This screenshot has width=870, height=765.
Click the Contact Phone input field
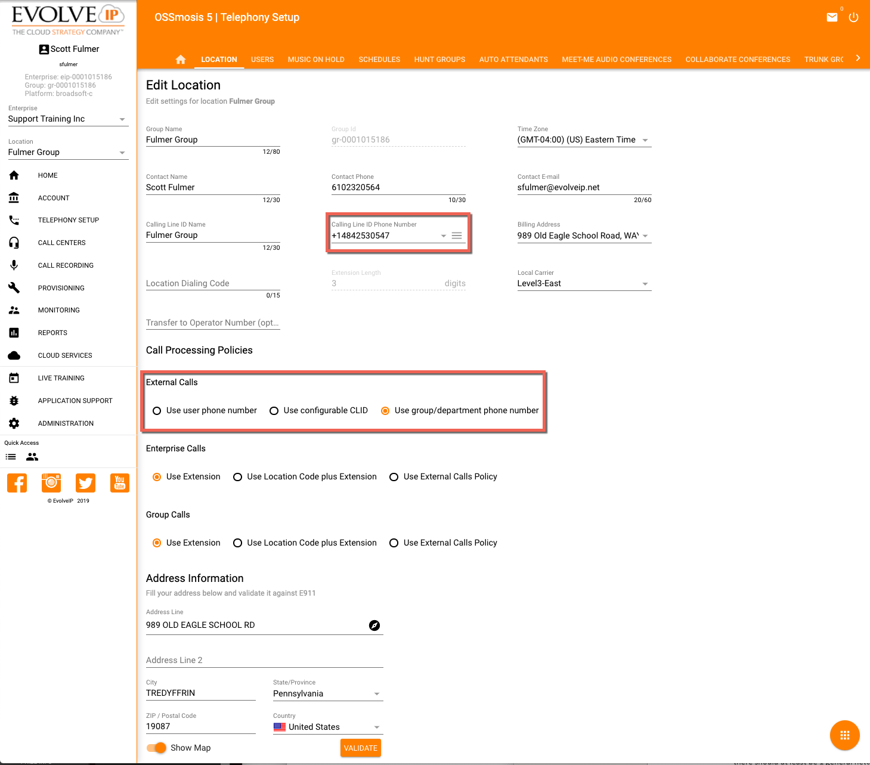point(398,187)
